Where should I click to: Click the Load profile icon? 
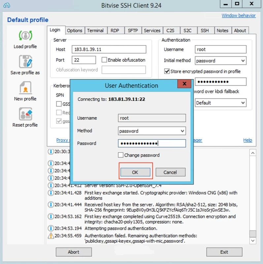pyautogui.click(x=25, y=36)
